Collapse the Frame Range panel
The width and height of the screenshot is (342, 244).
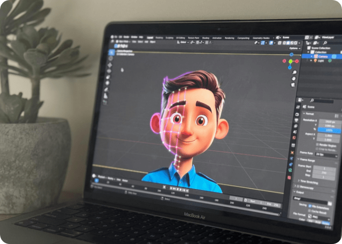298,159
